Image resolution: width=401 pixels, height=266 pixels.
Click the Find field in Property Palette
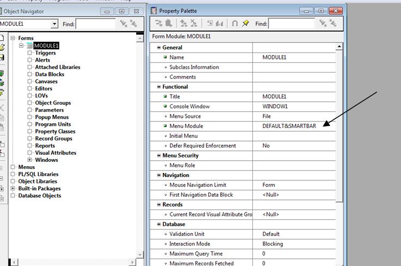click(x=291, y=23)
